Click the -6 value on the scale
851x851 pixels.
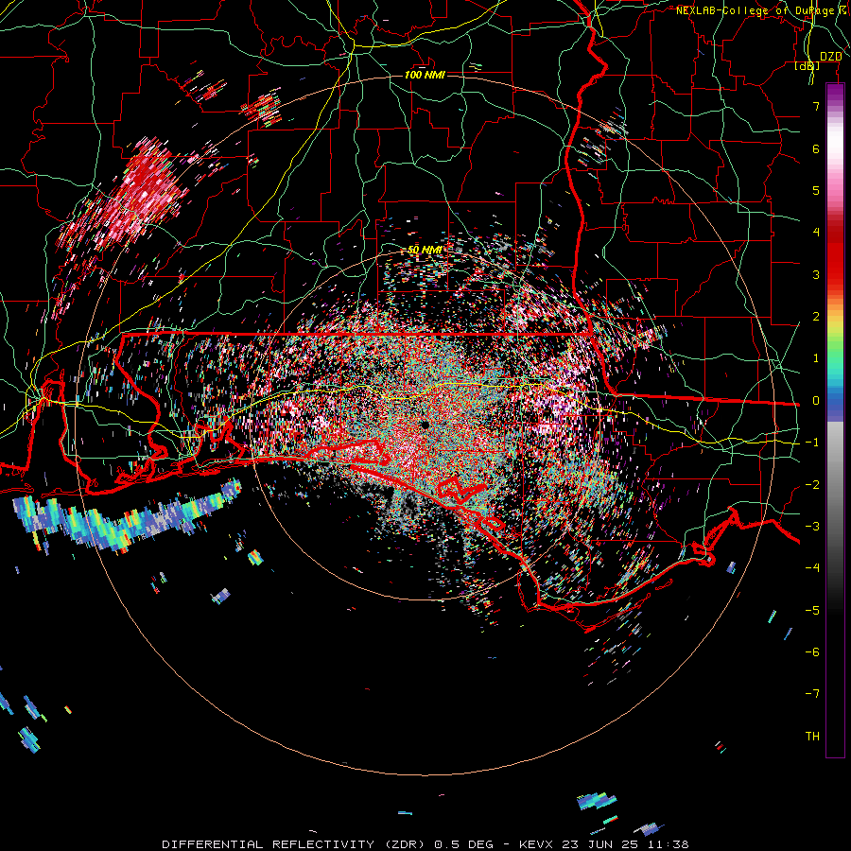point(812,652)
